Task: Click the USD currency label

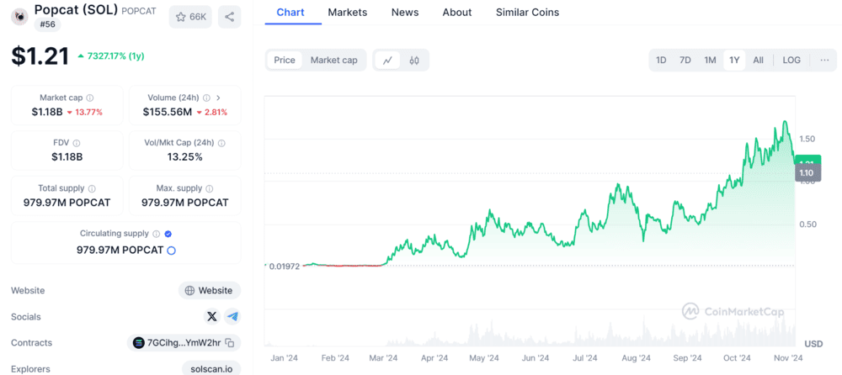Action: coord(813,343)
